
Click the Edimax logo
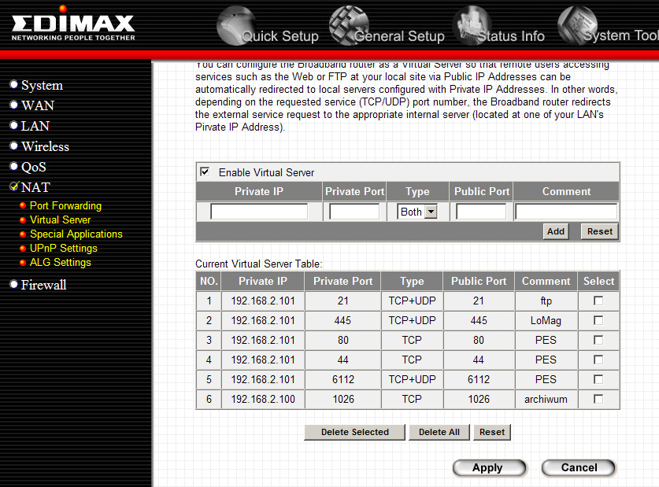point(73,24)
